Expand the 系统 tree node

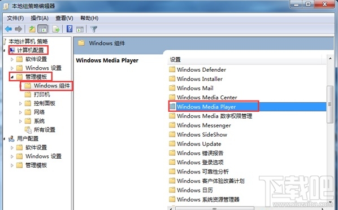[20, 121]
